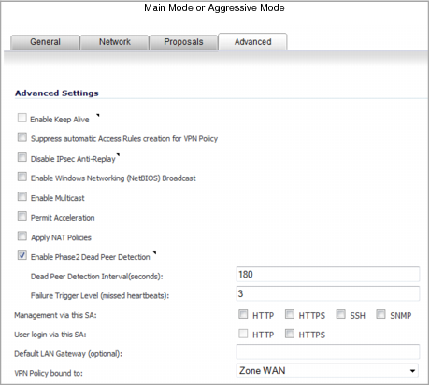Toggle the Enable Multicast checkbox

[x=21, y=196]
